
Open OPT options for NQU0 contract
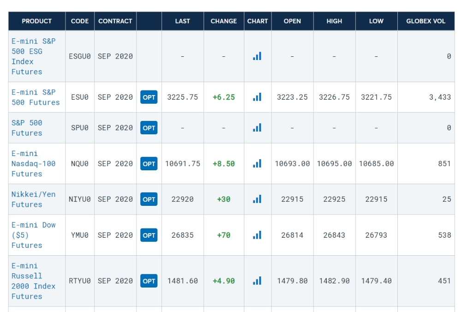click(x=149, y=164)
